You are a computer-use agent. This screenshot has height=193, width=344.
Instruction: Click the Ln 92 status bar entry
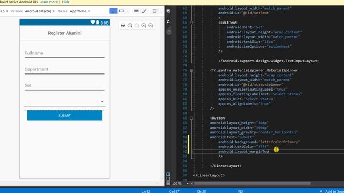146,191
